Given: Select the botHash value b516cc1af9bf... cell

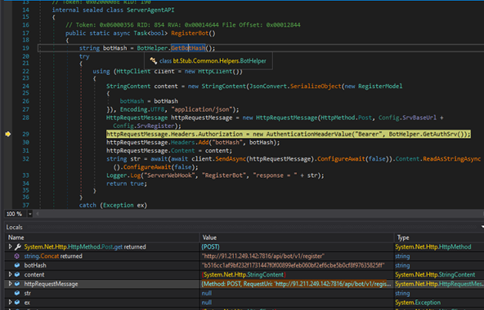Looking at the screenshot, I should coord(297,265).
